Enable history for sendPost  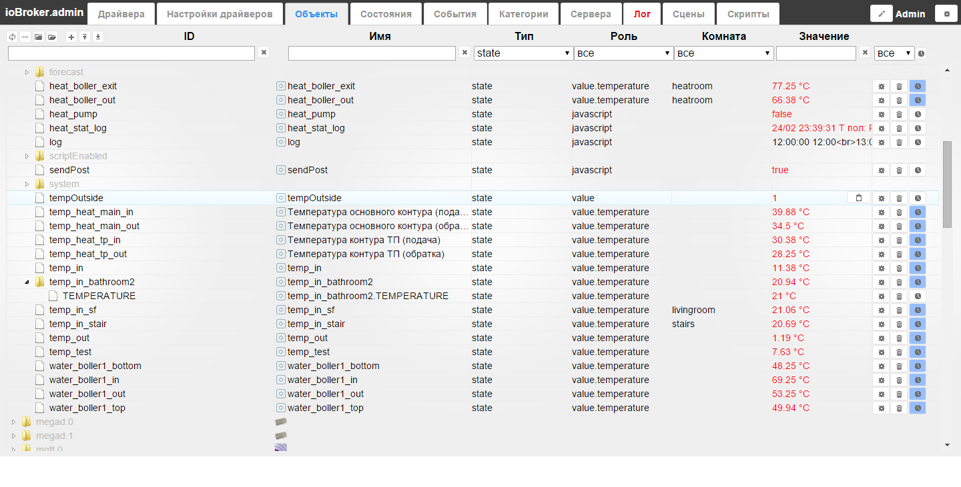point(918,170)
